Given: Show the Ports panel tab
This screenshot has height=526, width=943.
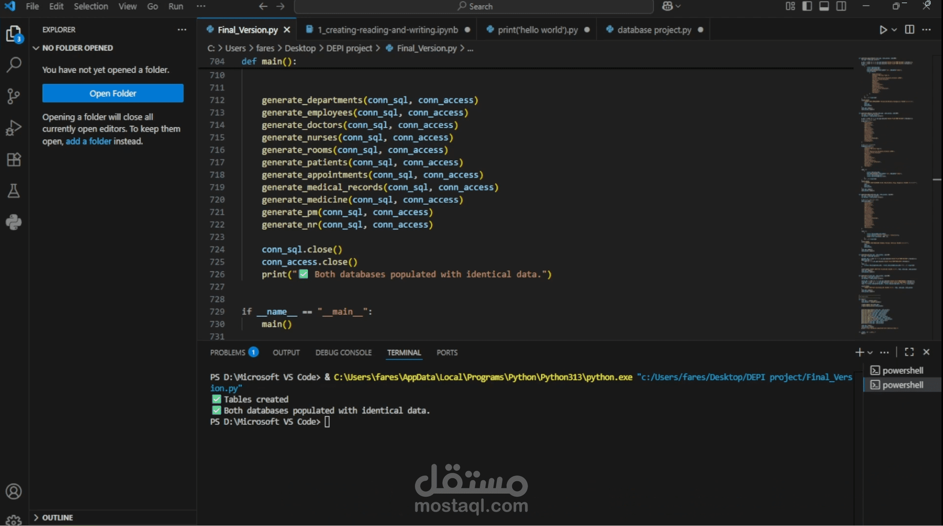Looking at the screenshot, I should click(447, 352).
